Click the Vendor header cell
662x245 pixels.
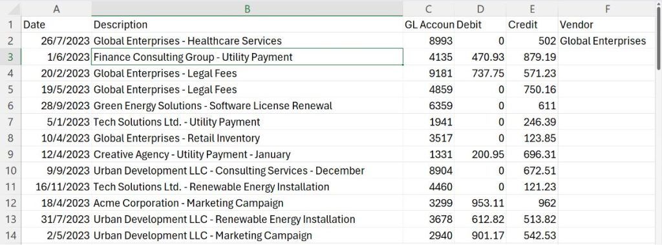pyautogui.click(x=607, y=25)
